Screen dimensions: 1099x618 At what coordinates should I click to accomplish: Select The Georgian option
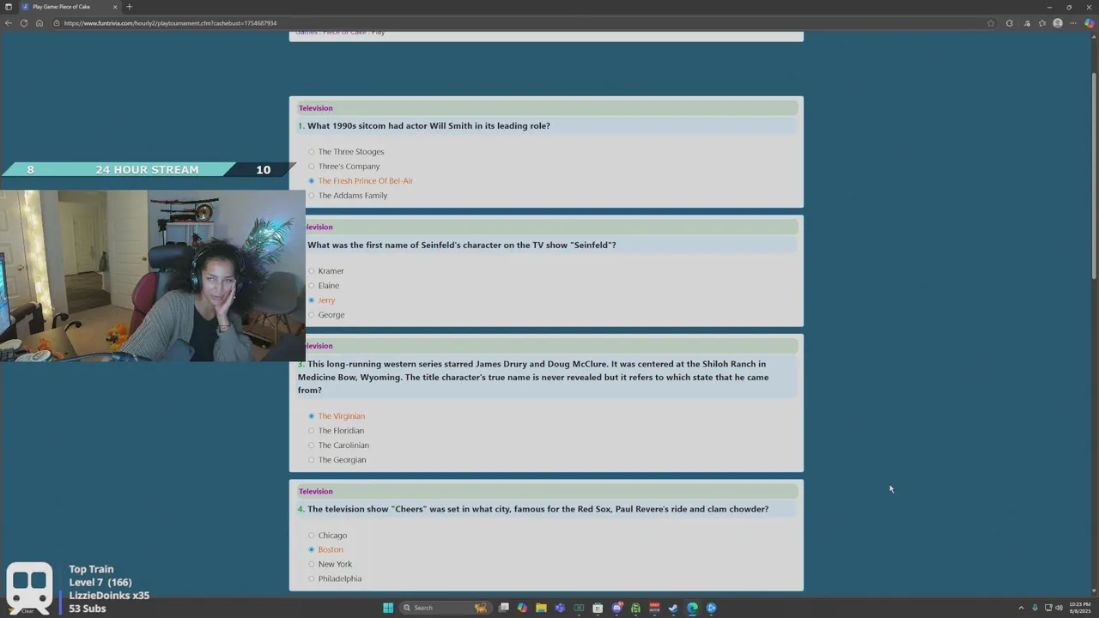click(342, 460)
